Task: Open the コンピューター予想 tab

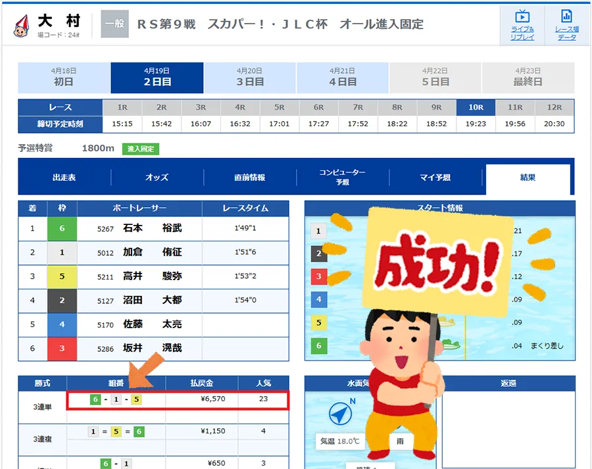Action: coord(342,178)
